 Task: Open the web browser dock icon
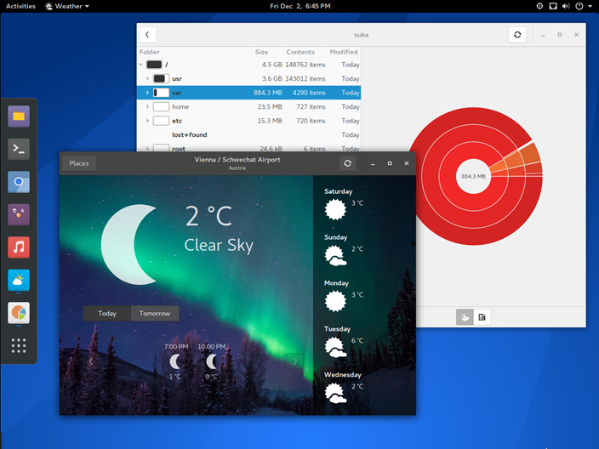pos(19,182)
